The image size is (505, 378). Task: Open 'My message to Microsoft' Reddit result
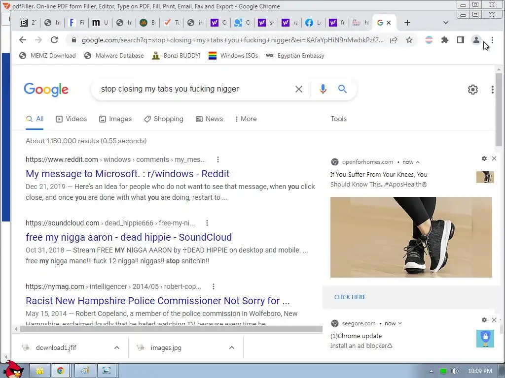[128, 174]
